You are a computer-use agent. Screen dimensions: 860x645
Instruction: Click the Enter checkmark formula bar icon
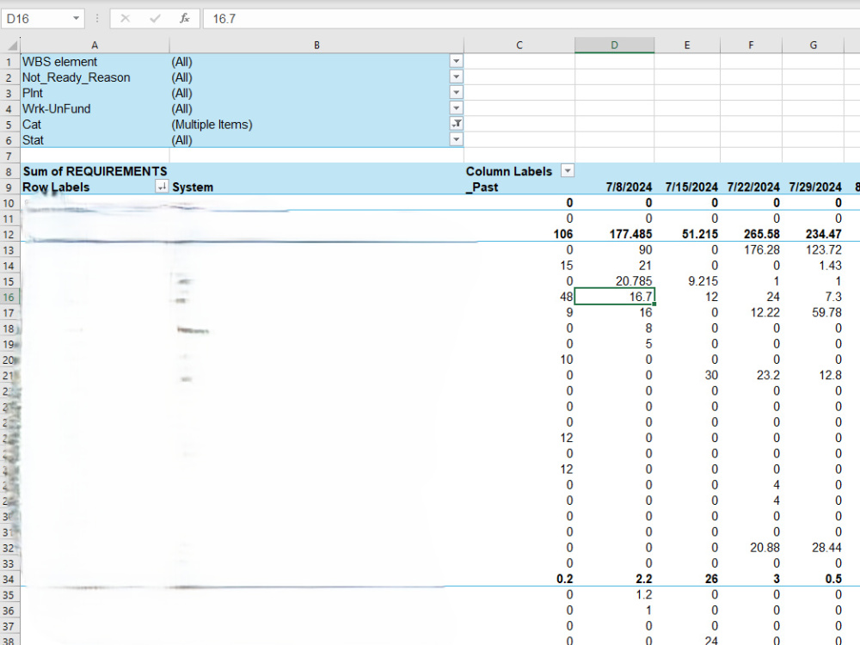155,19
